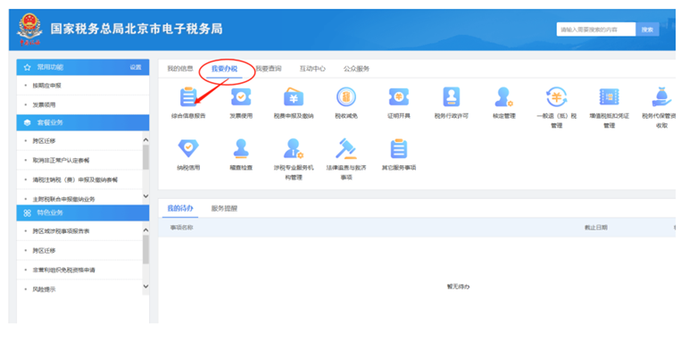Click the four-circle icon beside 特色业务
The width and height of the screenshot is (689, 350).
tap(28, 212)
